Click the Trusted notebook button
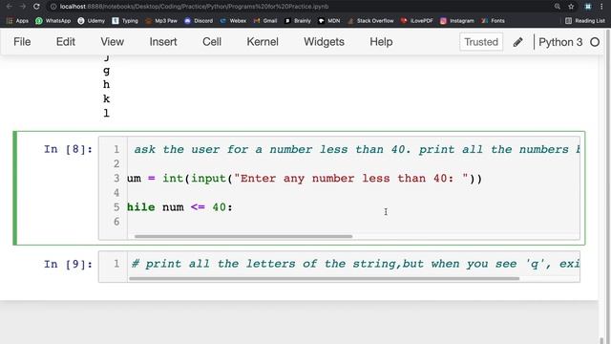The height and width of the screenshot is (344, 611). (x=481, y=42)
